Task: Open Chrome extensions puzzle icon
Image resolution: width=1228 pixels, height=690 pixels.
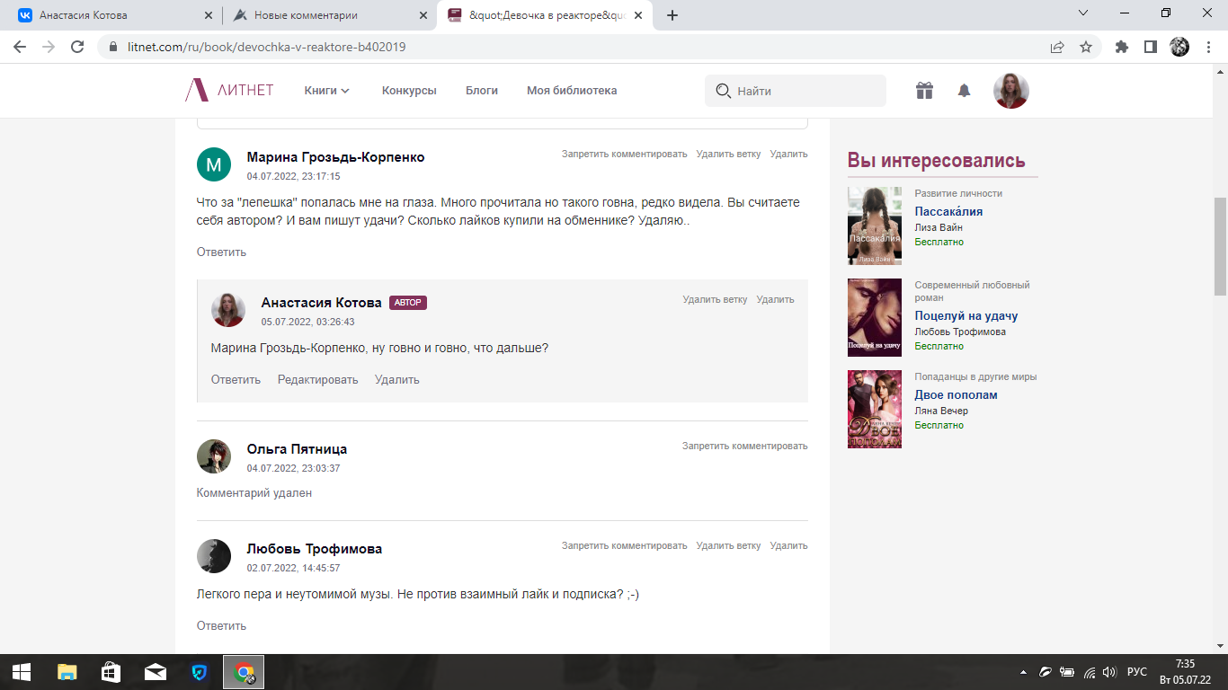Action: pyautogui.click(x=1121, y=47)
